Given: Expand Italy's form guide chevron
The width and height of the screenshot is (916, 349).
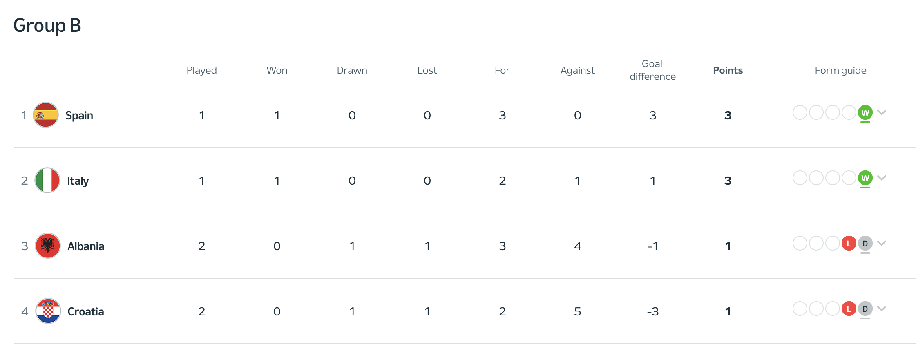Looking at the screenshot, I should 882,178.
